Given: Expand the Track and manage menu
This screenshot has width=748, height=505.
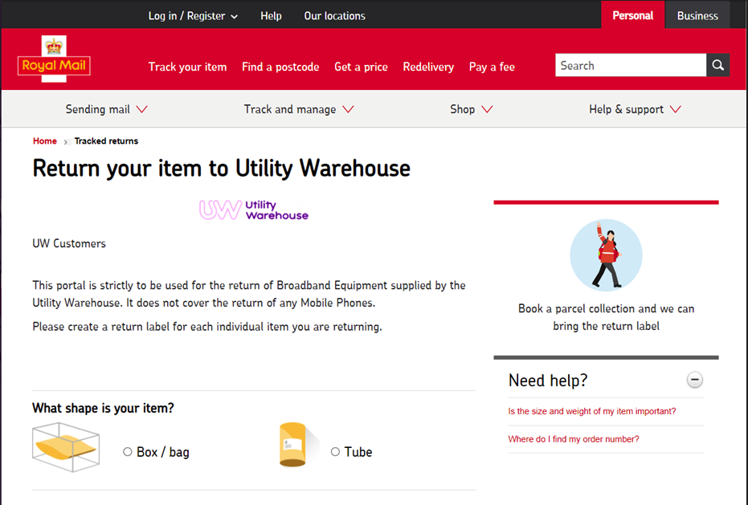Looking at the screenshot, I should point(299,109).
